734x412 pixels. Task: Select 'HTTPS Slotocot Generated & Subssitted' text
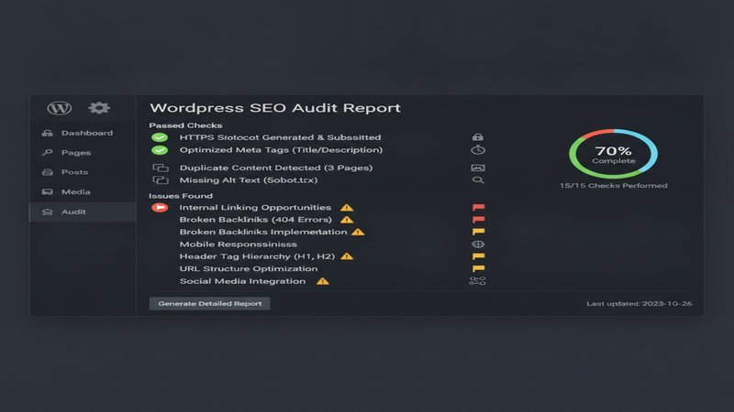tap(280, 137)
